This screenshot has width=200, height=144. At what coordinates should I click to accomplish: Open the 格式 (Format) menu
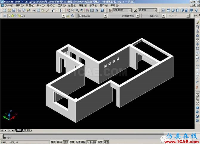point(51,5)
